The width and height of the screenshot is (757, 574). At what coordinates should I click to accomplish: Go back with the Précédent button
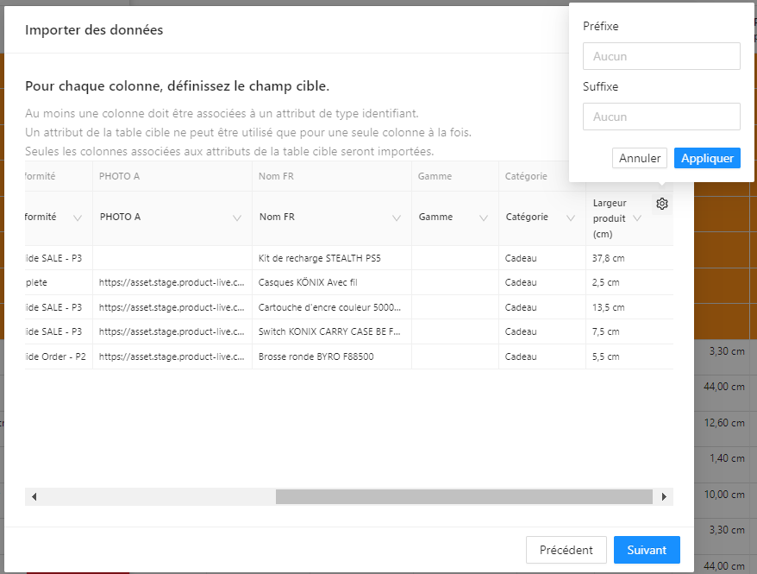566,550
